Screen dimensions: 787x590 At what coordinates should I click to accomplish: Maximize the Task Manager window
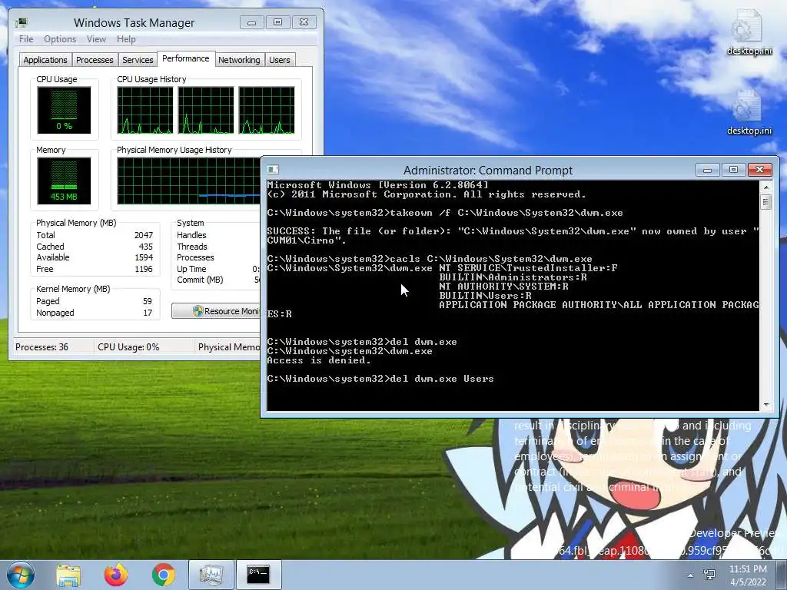click(x=277, y=22)
